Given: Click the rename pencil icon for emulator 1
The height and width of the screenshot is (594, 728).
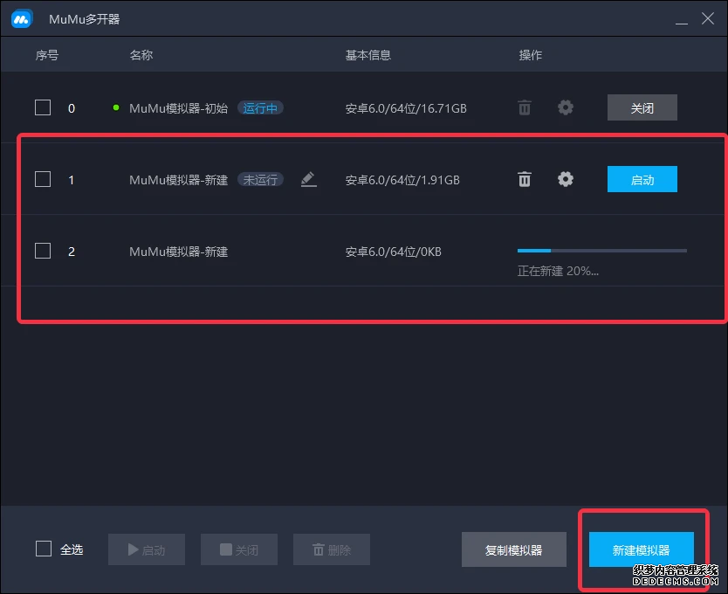Looking at the screenshot, I should point(309,179).
